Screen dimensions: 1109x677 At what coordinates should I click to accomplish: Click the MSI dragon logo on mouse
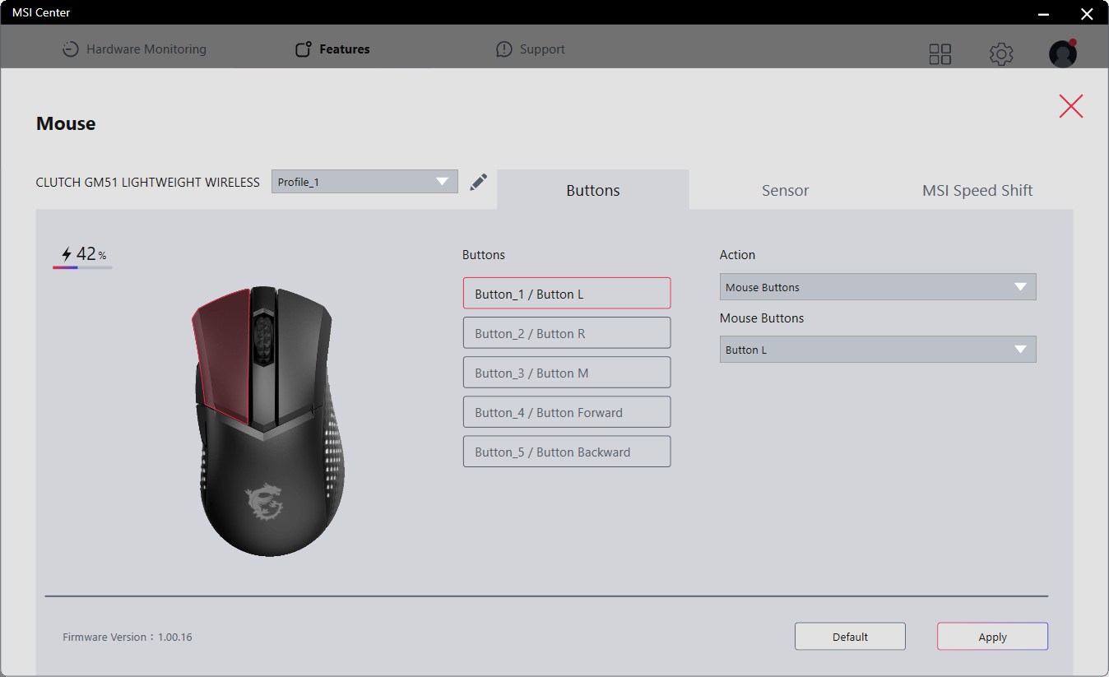pos(264,503)
